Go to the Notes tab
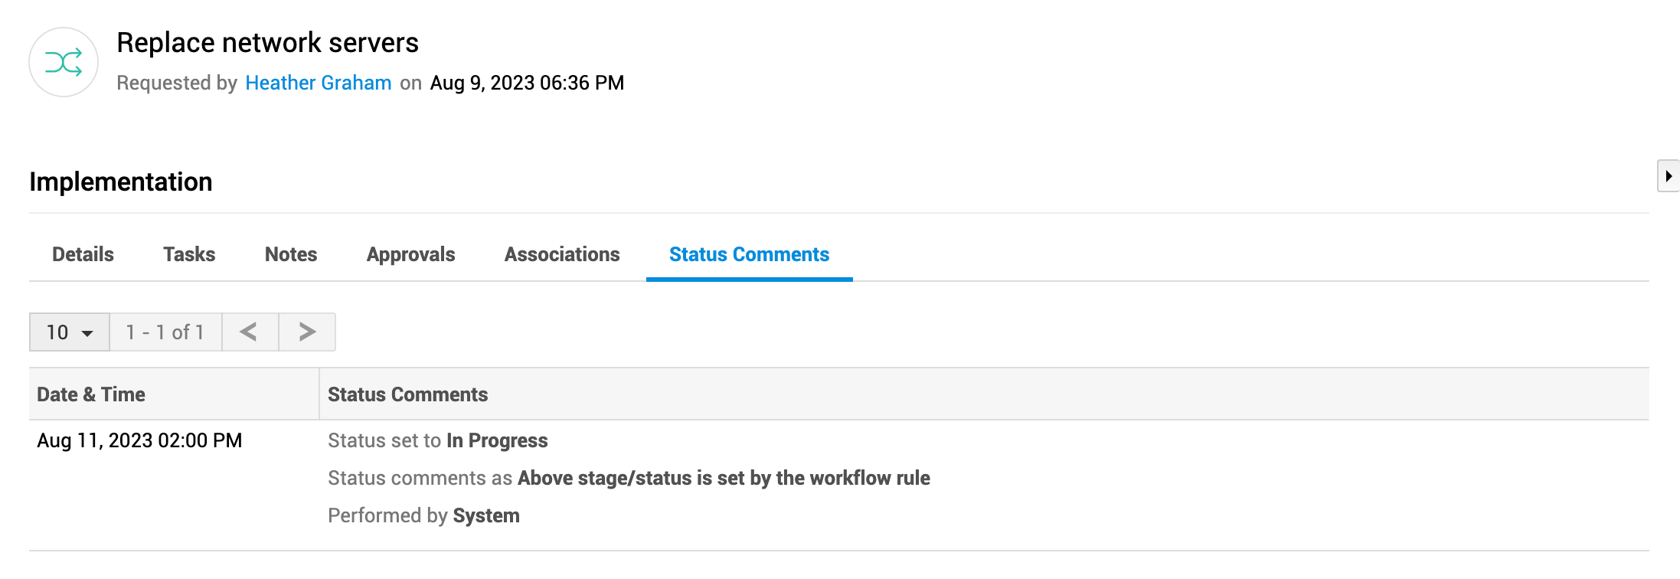 pos(291,254)
